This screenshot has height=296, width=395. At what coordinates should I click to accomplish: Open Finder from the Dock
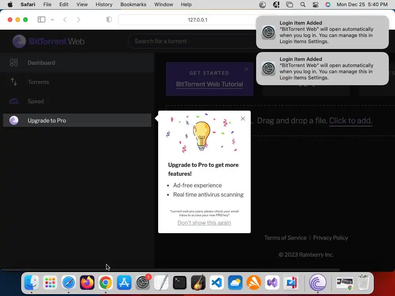[x=32, y=283]
